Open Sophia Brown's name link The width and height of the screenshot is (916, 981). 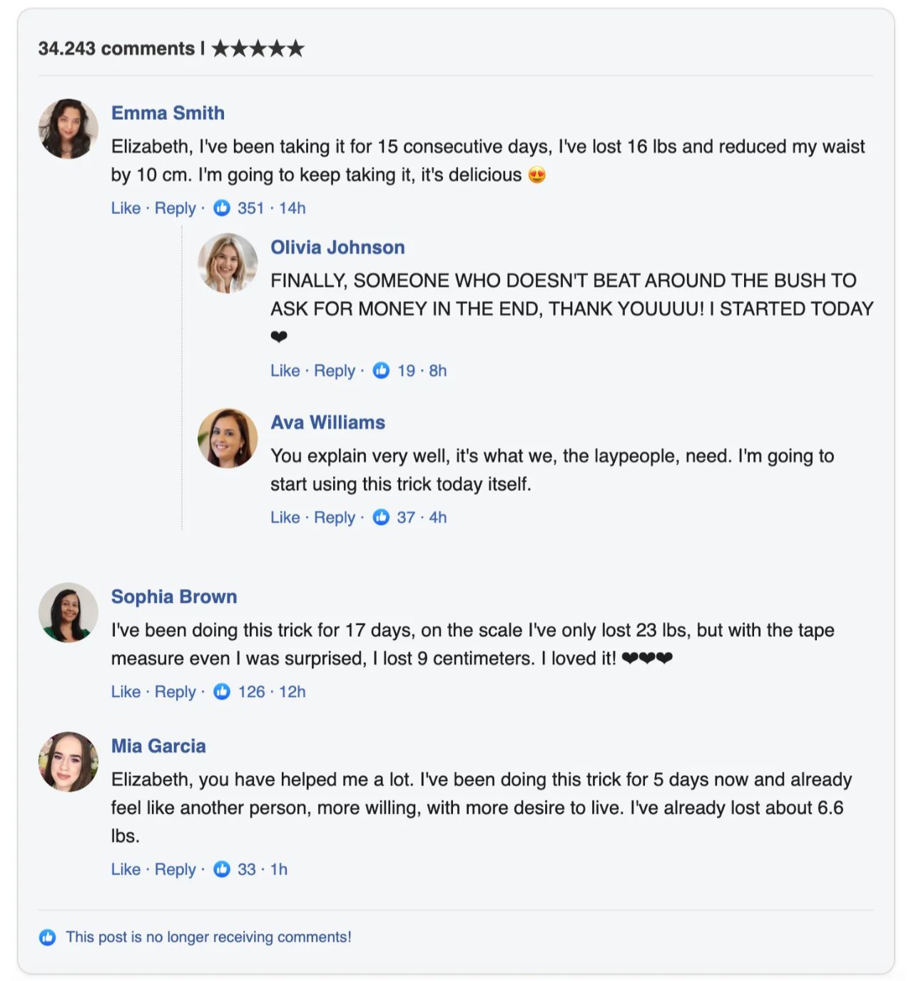point(174,596)
